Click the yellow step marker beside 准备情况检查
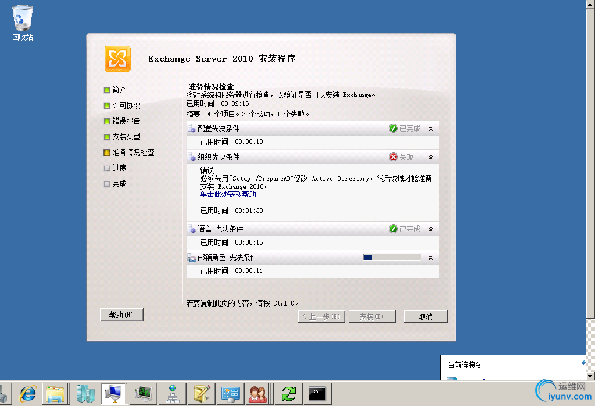 (106, 152)
